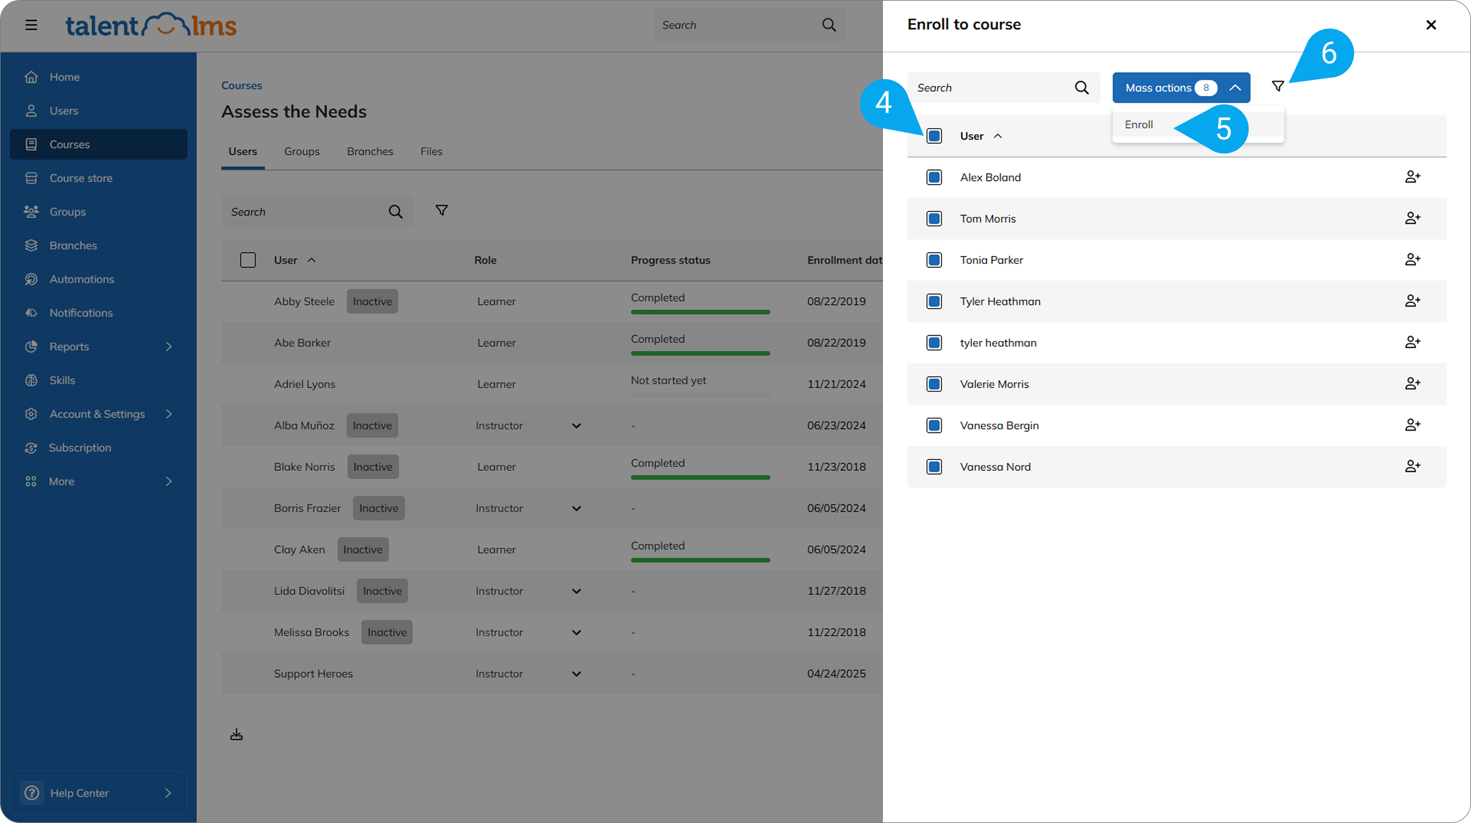Close the Enroll to course panel
Viewport: 1471px width, 823px height.
coord(1431,25)
